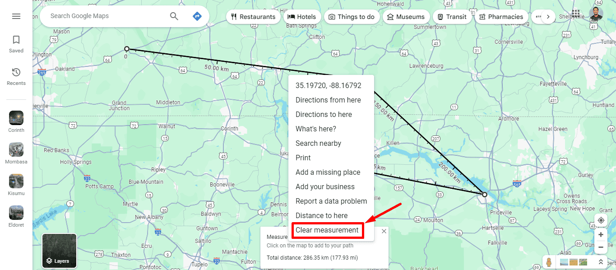
Task: Center map on your location
Action: [601, 220]
